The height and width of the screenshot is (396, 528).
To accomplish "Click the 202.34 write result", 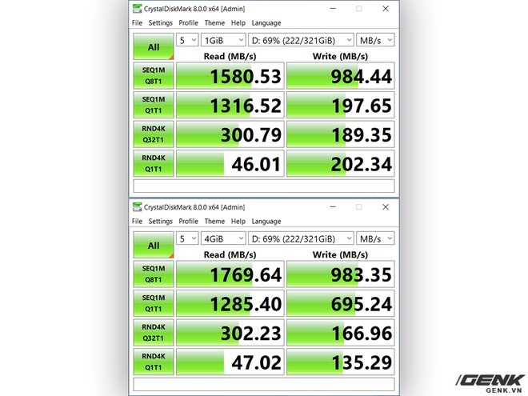I will tap(341, 164).
